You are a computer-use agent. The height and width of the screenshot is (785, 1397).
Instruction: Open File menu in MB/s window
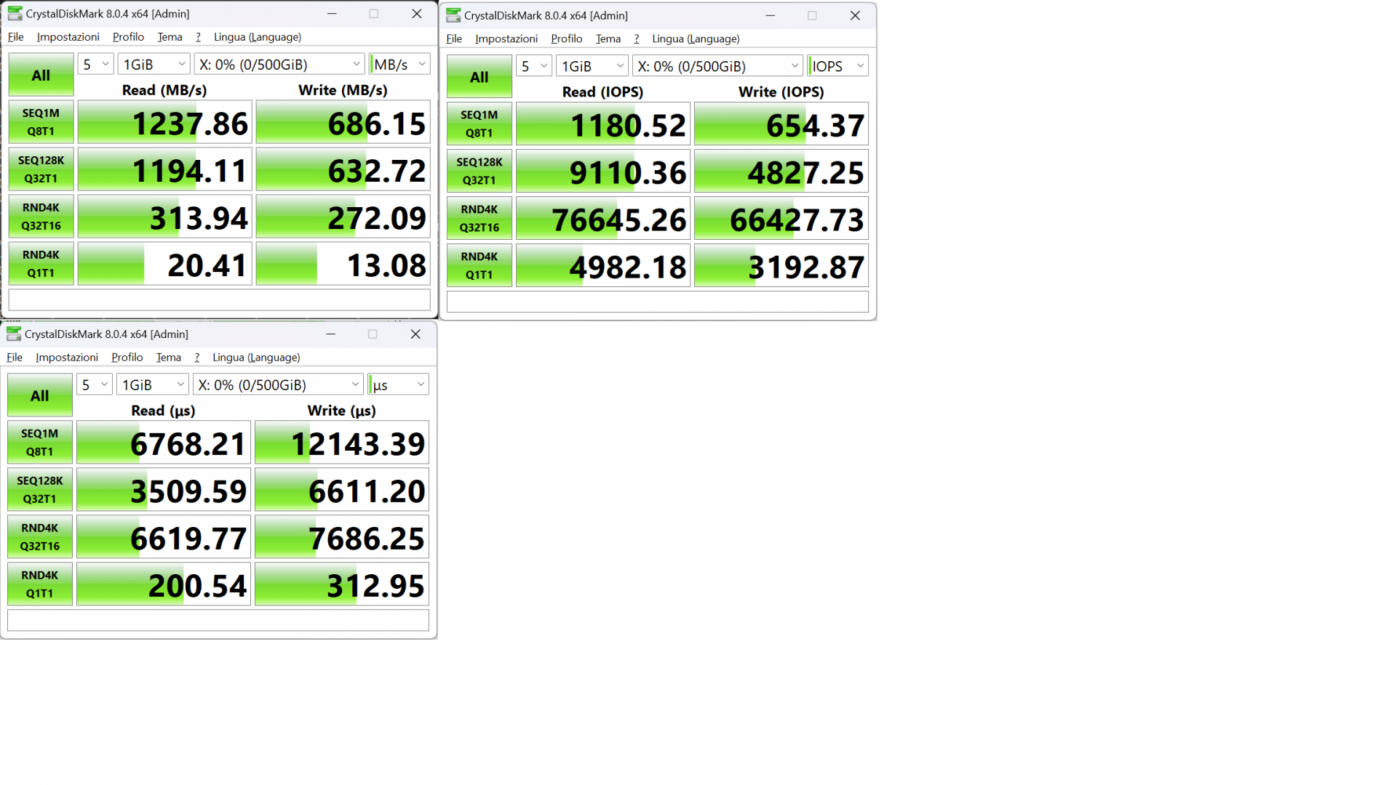tap(16, 37)
